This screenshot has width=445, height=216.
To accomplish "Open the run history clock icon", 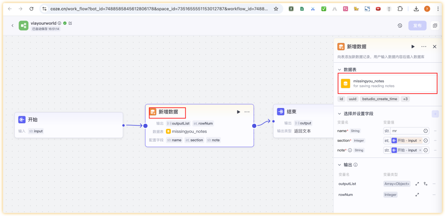I will [x=400, y=26].
